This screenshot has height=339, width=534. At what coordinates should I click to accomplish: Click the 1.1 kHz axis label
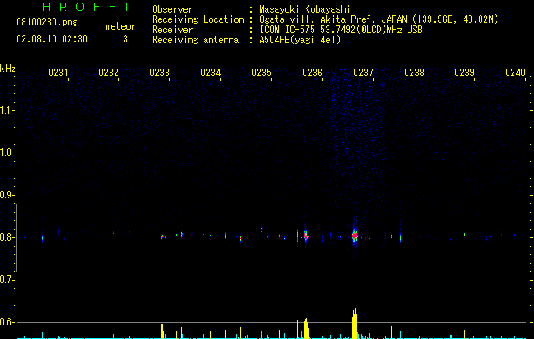pos(7,110)
